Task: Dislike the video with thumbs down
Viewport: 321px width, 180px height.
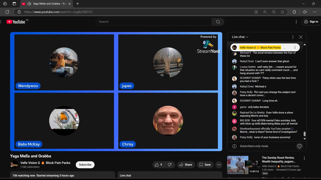Action: tap(170, 165)
